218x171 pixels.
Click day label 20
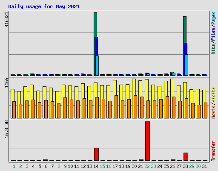134,166
